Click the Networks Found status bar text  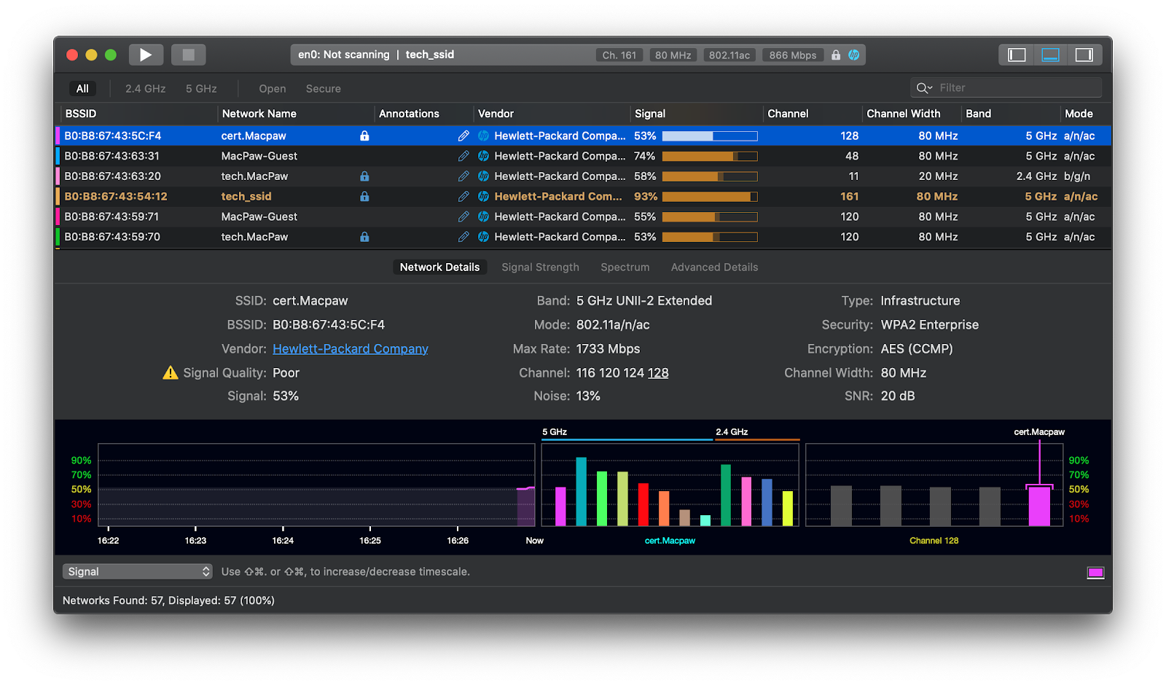point(168,600)
